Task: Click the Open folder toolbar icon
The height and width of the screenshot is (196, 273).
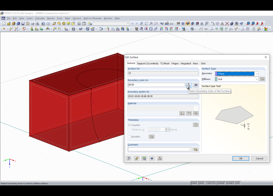Action: coord(9,23)
